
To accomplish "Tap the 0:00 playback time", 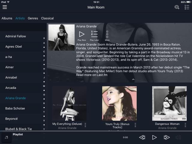I will click(125, 137).
